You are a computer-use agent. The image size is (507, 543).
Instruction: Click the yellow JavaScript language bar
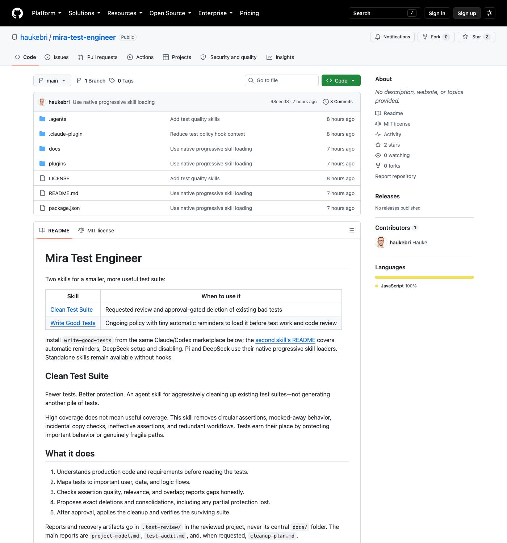pyautogui.click(x=424, y=277)
